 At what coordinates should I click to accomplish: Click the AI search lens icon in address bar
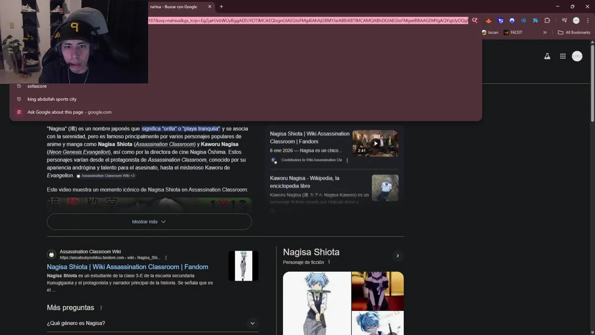click(475, 20)
